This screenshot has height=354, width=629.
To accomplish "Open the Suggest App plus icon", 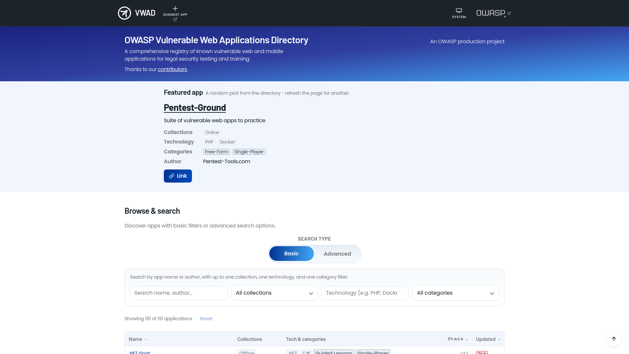I will [x=175, y=9].
